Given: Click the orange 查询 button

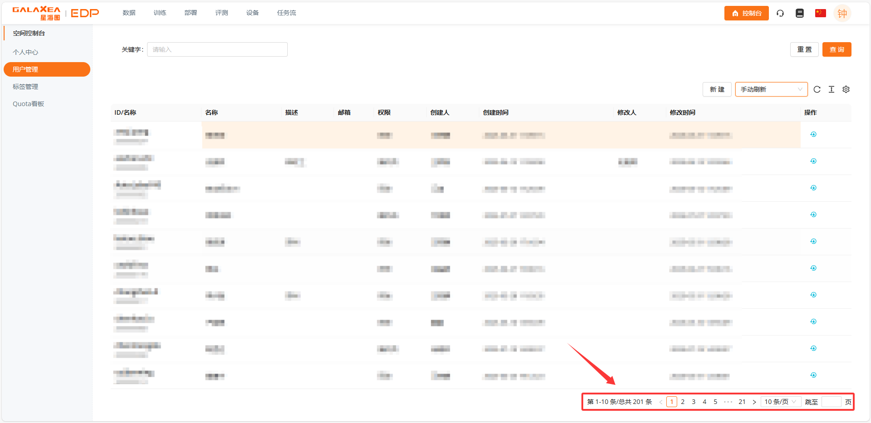Looking at the screenshot, I should (x=837, y=49).
